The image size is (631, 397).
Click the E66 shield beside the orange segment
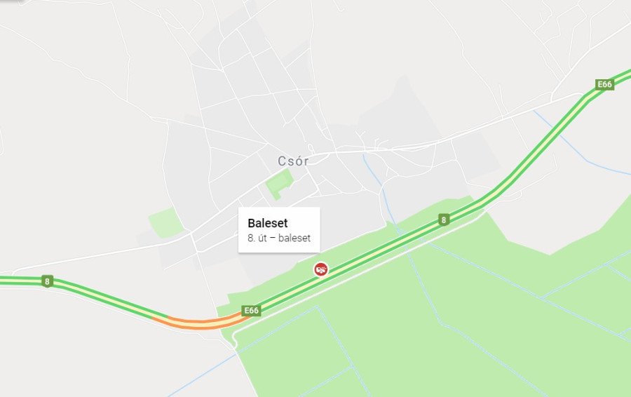pyautogui.click(x=251, y=311)
